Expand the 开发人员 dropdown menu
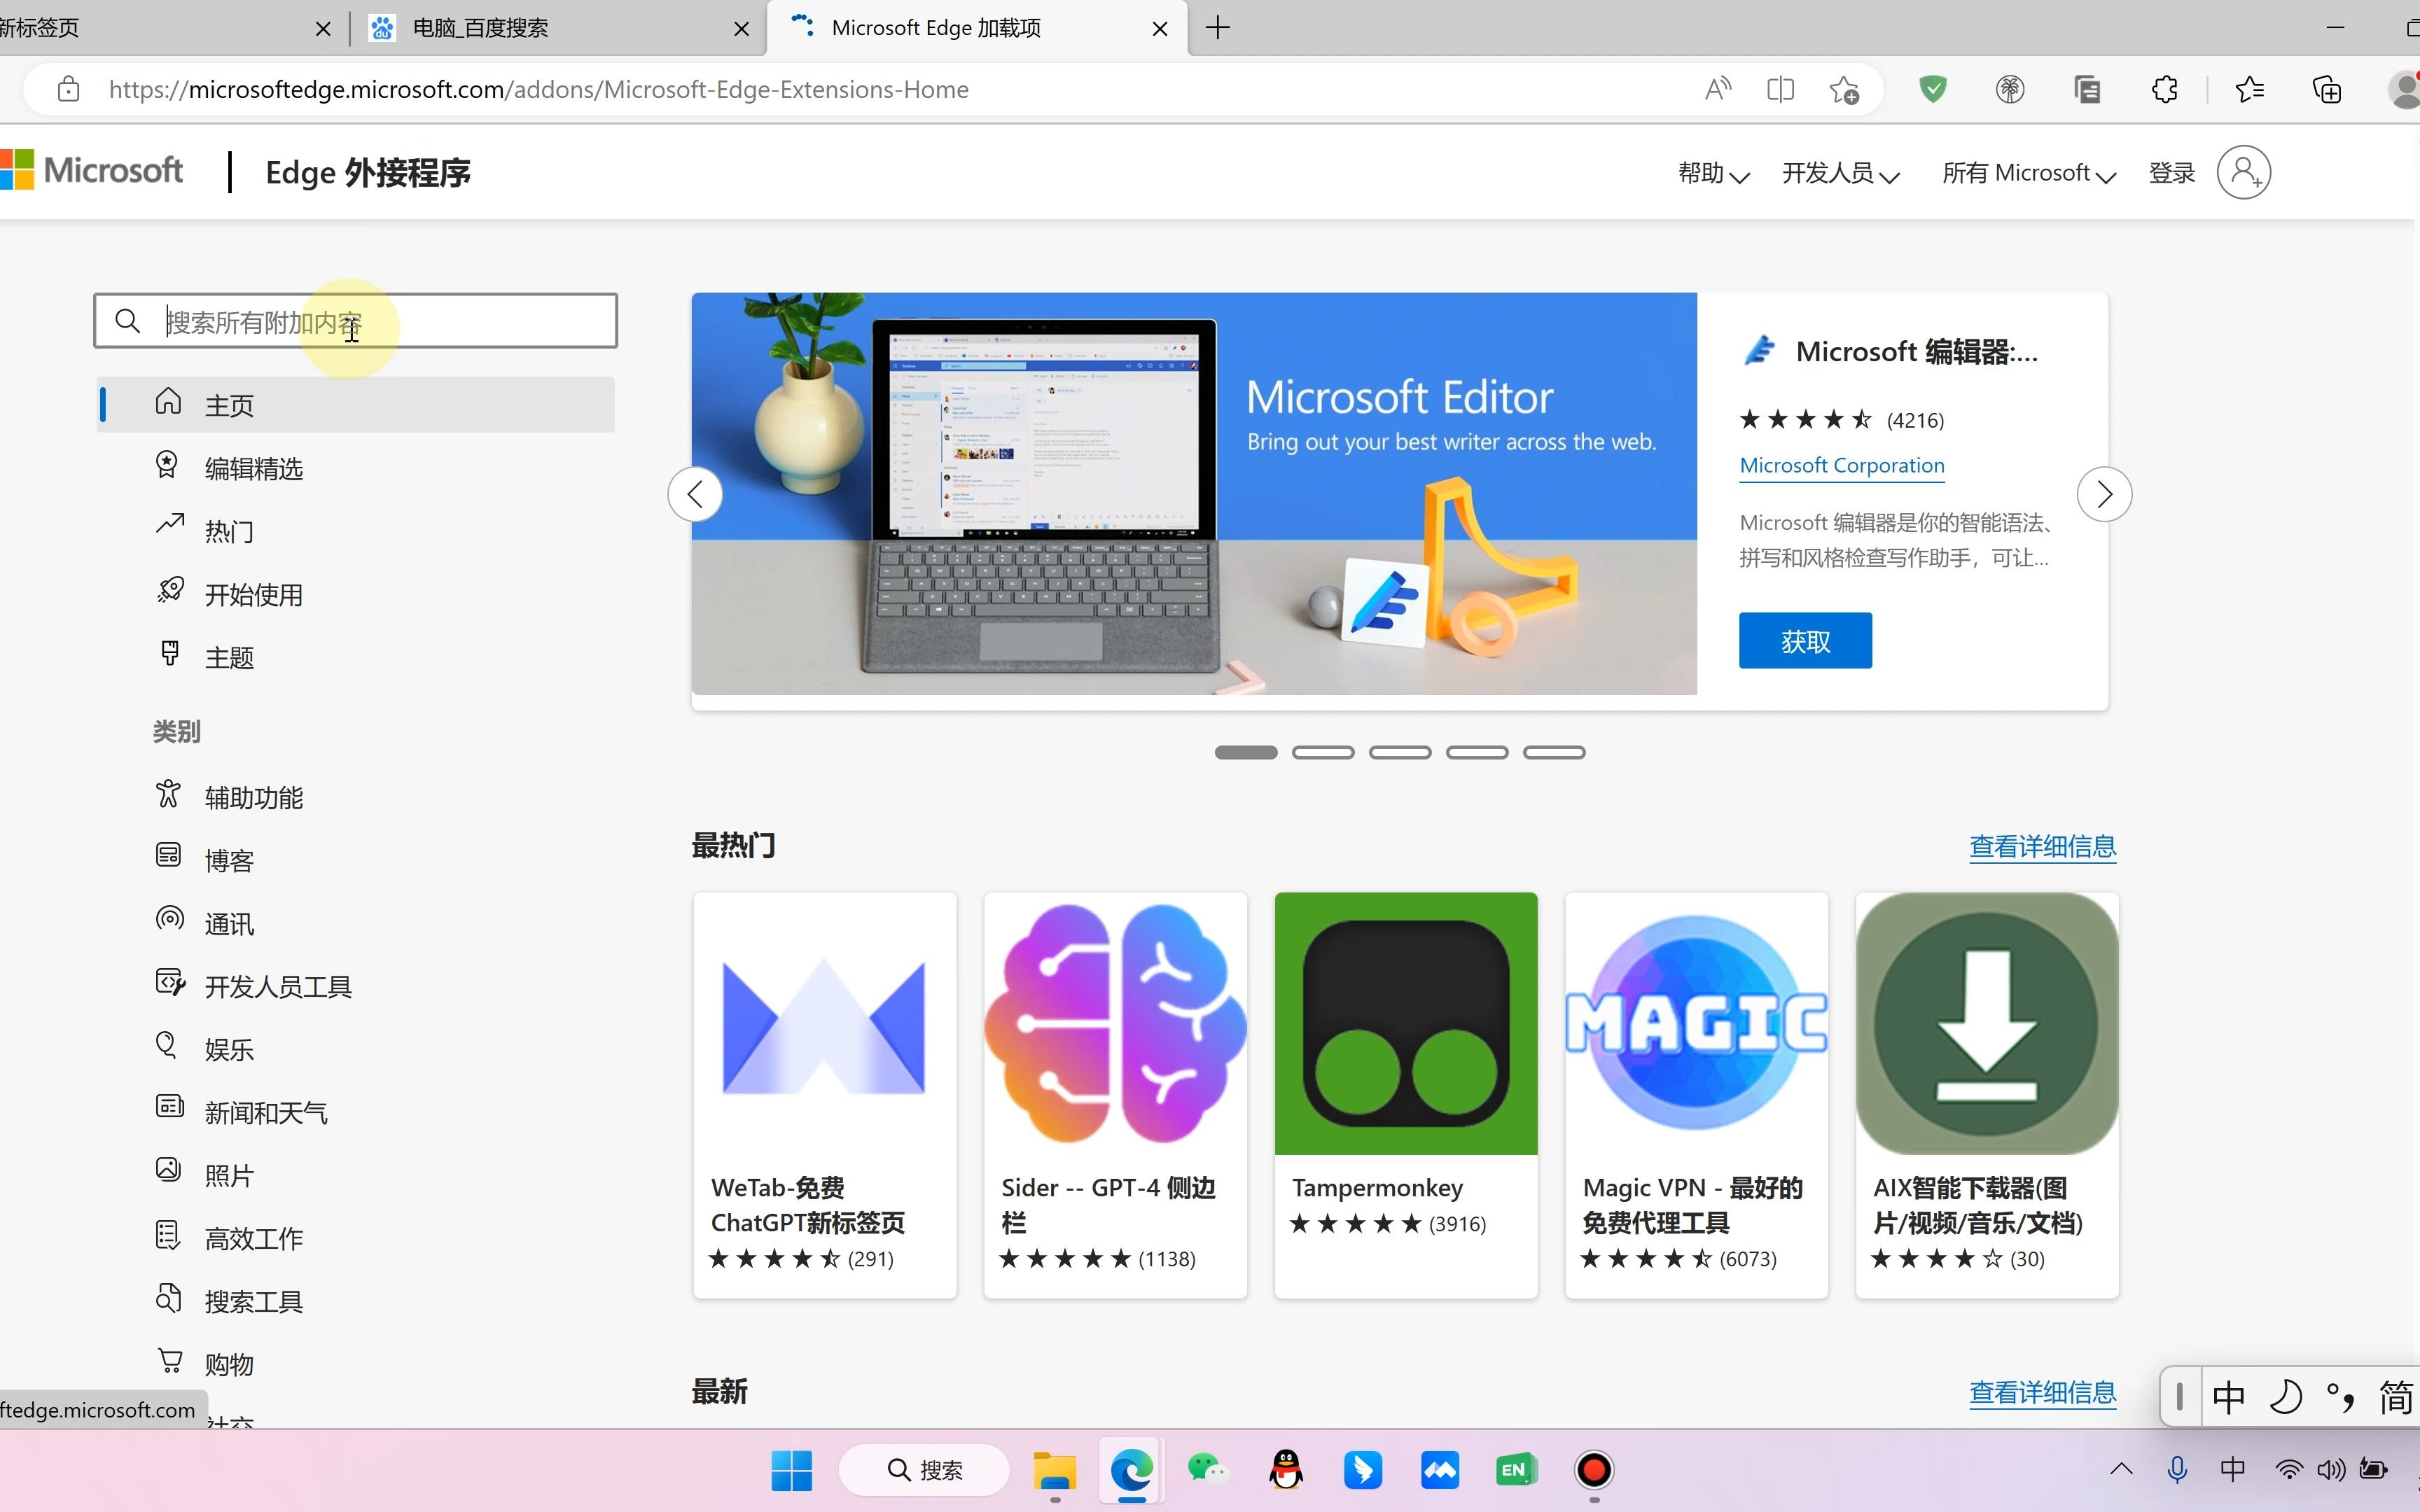The height and width of the screenshot is (1512, 2420). pyautogui.click(x=1840, y=173)
